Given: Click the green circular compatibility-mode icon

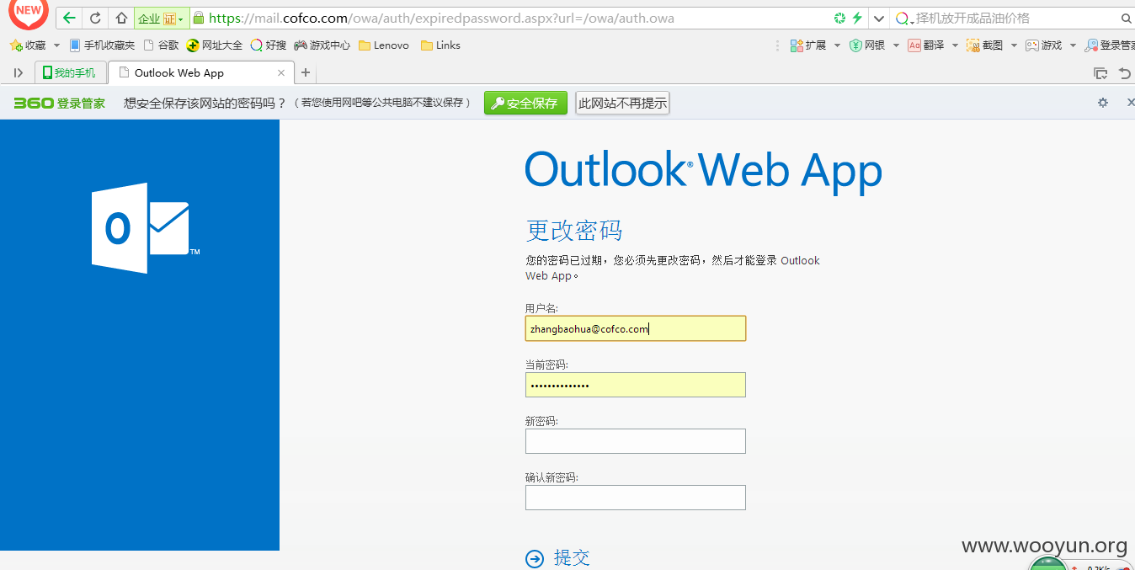Looking at the screenshot, I should 839,18.
